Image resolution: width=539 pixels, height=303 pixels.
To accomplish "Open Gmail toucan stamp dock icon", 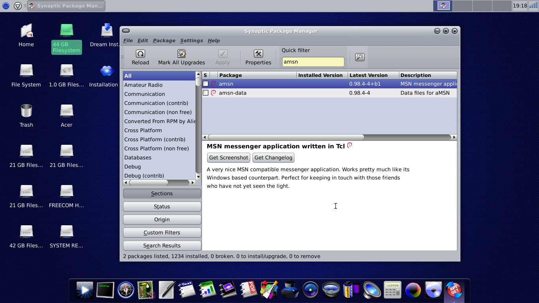I will [x=146, y=290].
